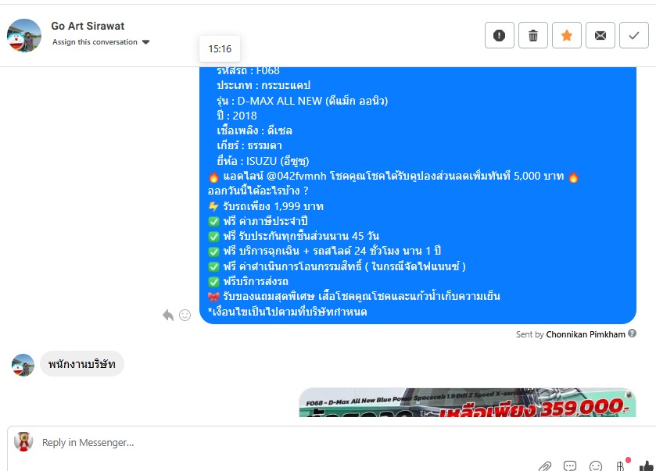The height and width of the screenshot is (471, 656).
Task: Delete conversation using trash can icon
Action: click(533, 35)
